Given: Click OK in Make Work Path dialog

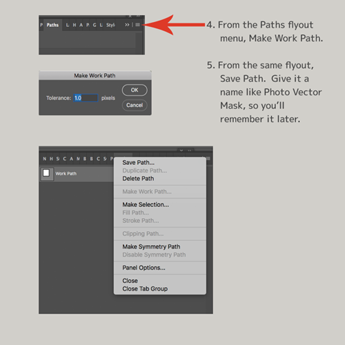Looking at the screenshot, I should 135,90.
